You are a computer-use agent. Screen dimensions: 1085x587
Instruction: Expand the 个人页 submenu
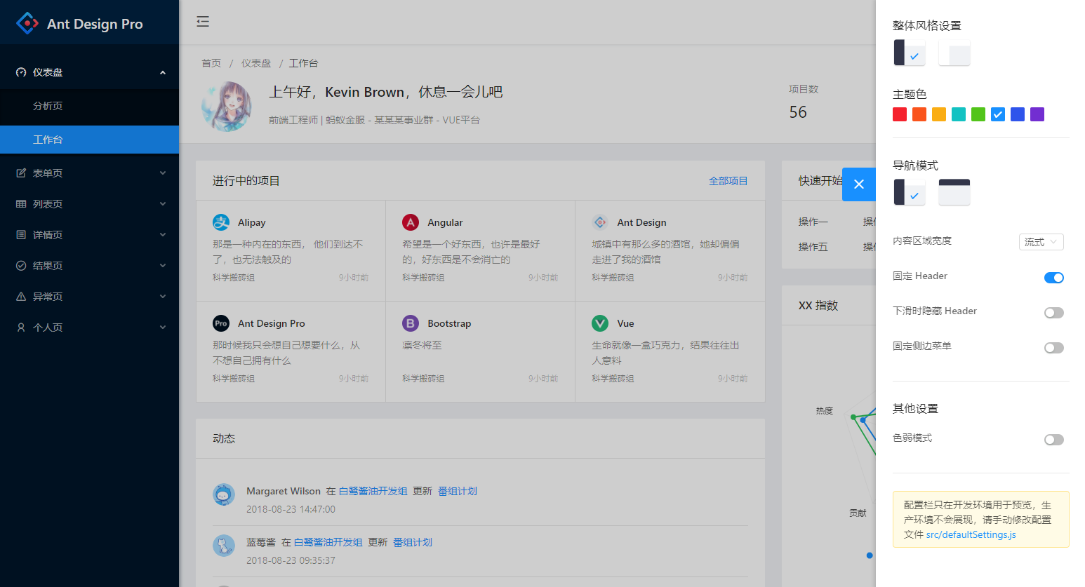pyautogui.click(x=163, y=328)
